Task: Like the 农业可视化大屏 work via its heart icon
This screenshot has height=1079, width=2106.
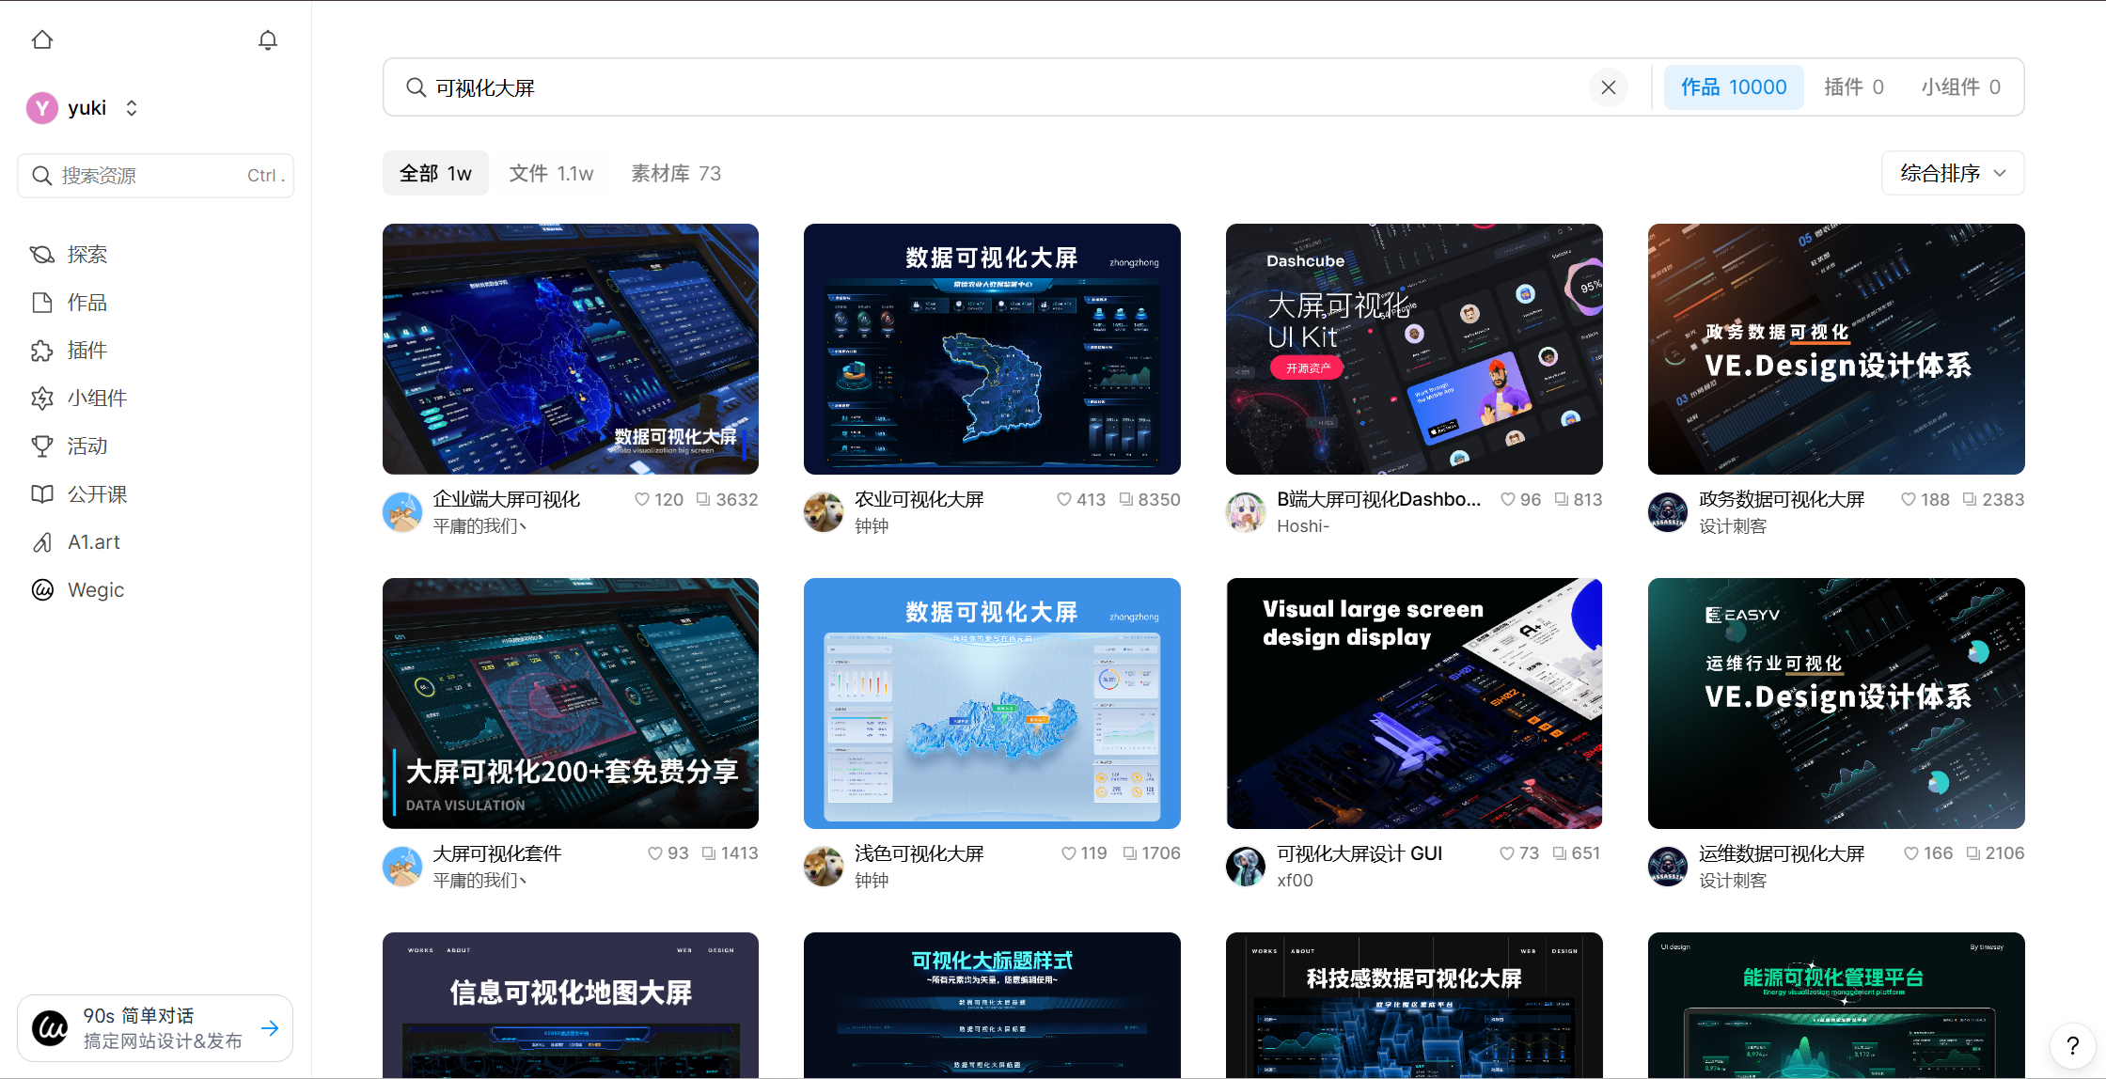Action: 1065,499
